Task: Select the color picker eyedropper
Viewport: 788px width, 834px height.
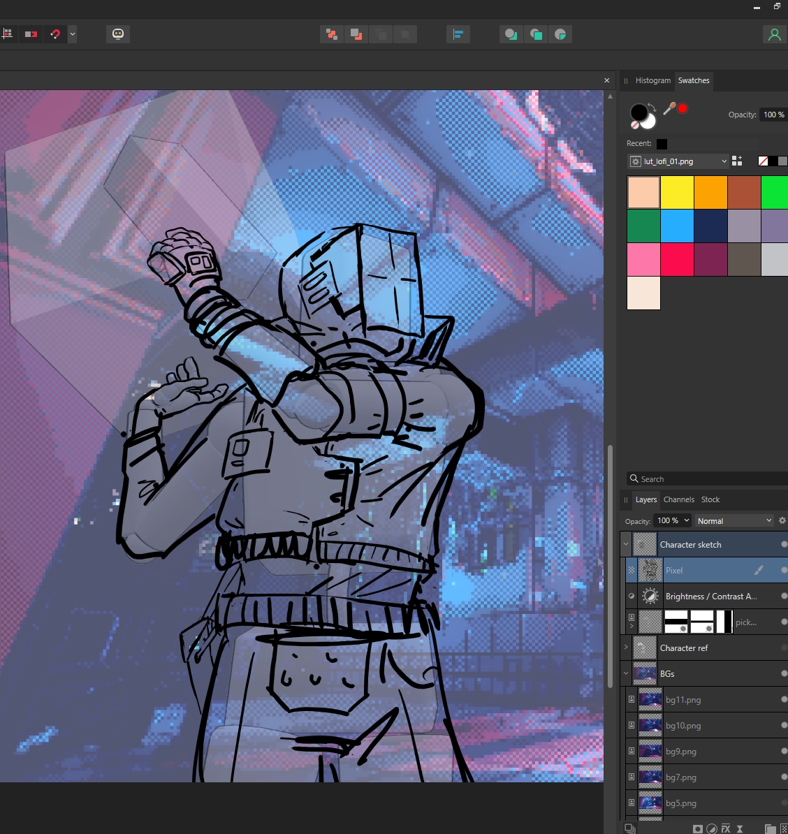Action: (669, 108)
